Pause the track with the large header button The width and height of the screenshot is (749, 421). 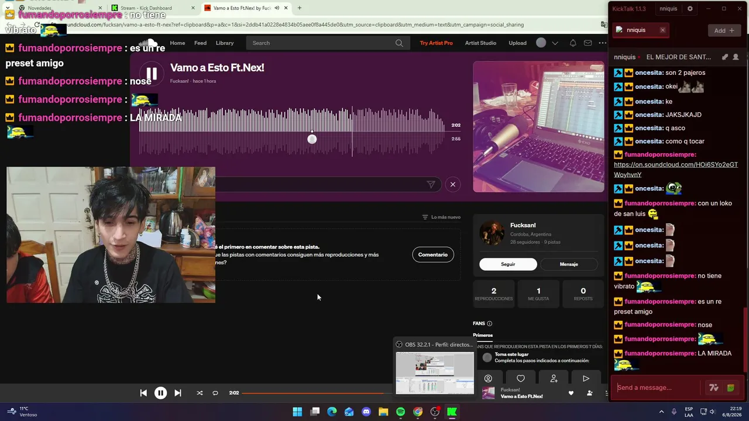point(152,74)
